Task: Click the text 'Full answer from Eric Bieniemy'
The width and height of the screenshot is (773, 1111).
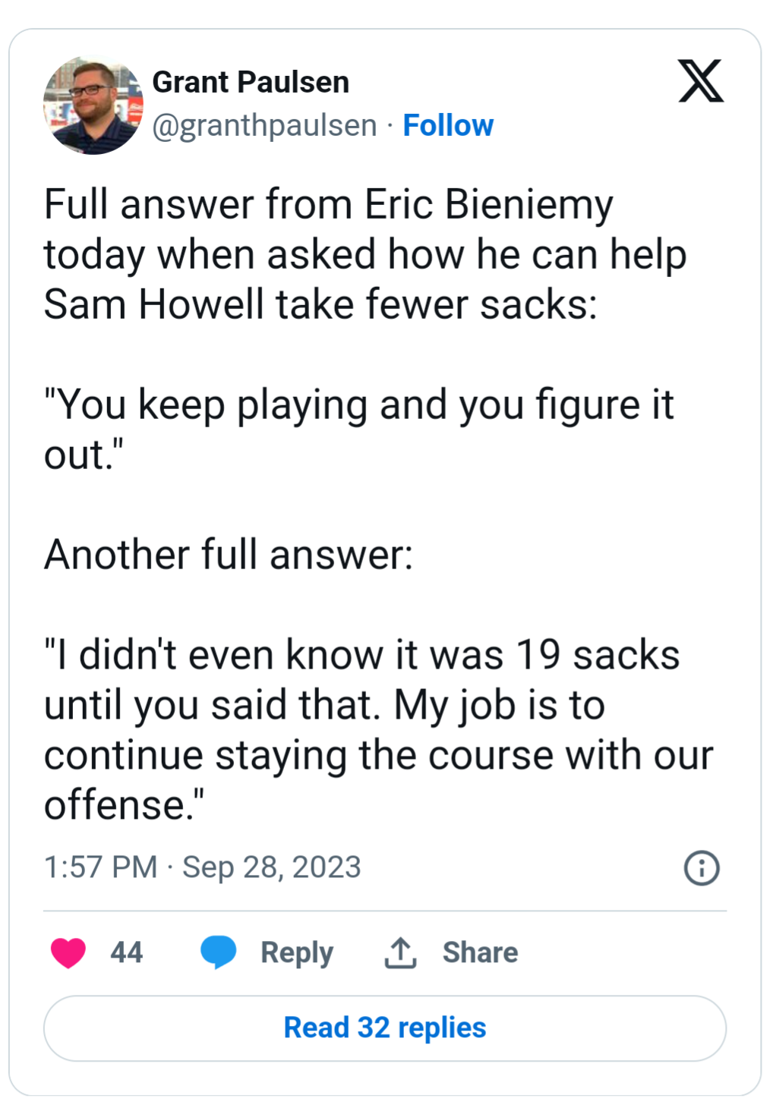Action: (x=328, y=206)
